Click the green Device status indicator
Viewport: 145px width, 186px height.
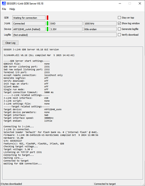(48, 29)
